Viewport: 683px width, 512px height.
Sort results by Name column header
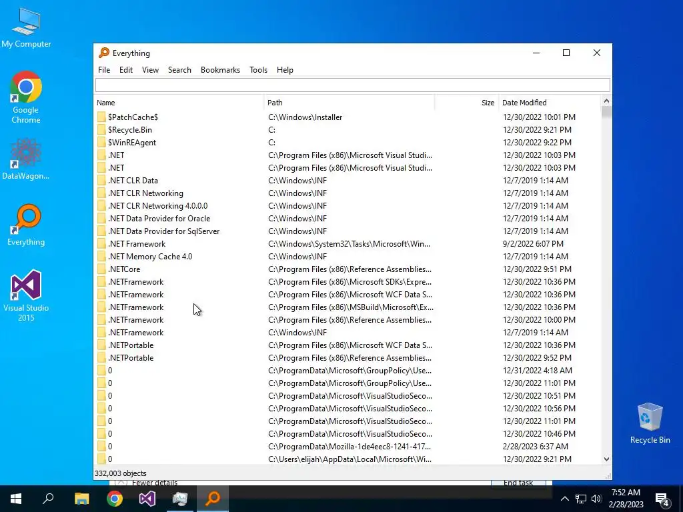tap(179, 103)
